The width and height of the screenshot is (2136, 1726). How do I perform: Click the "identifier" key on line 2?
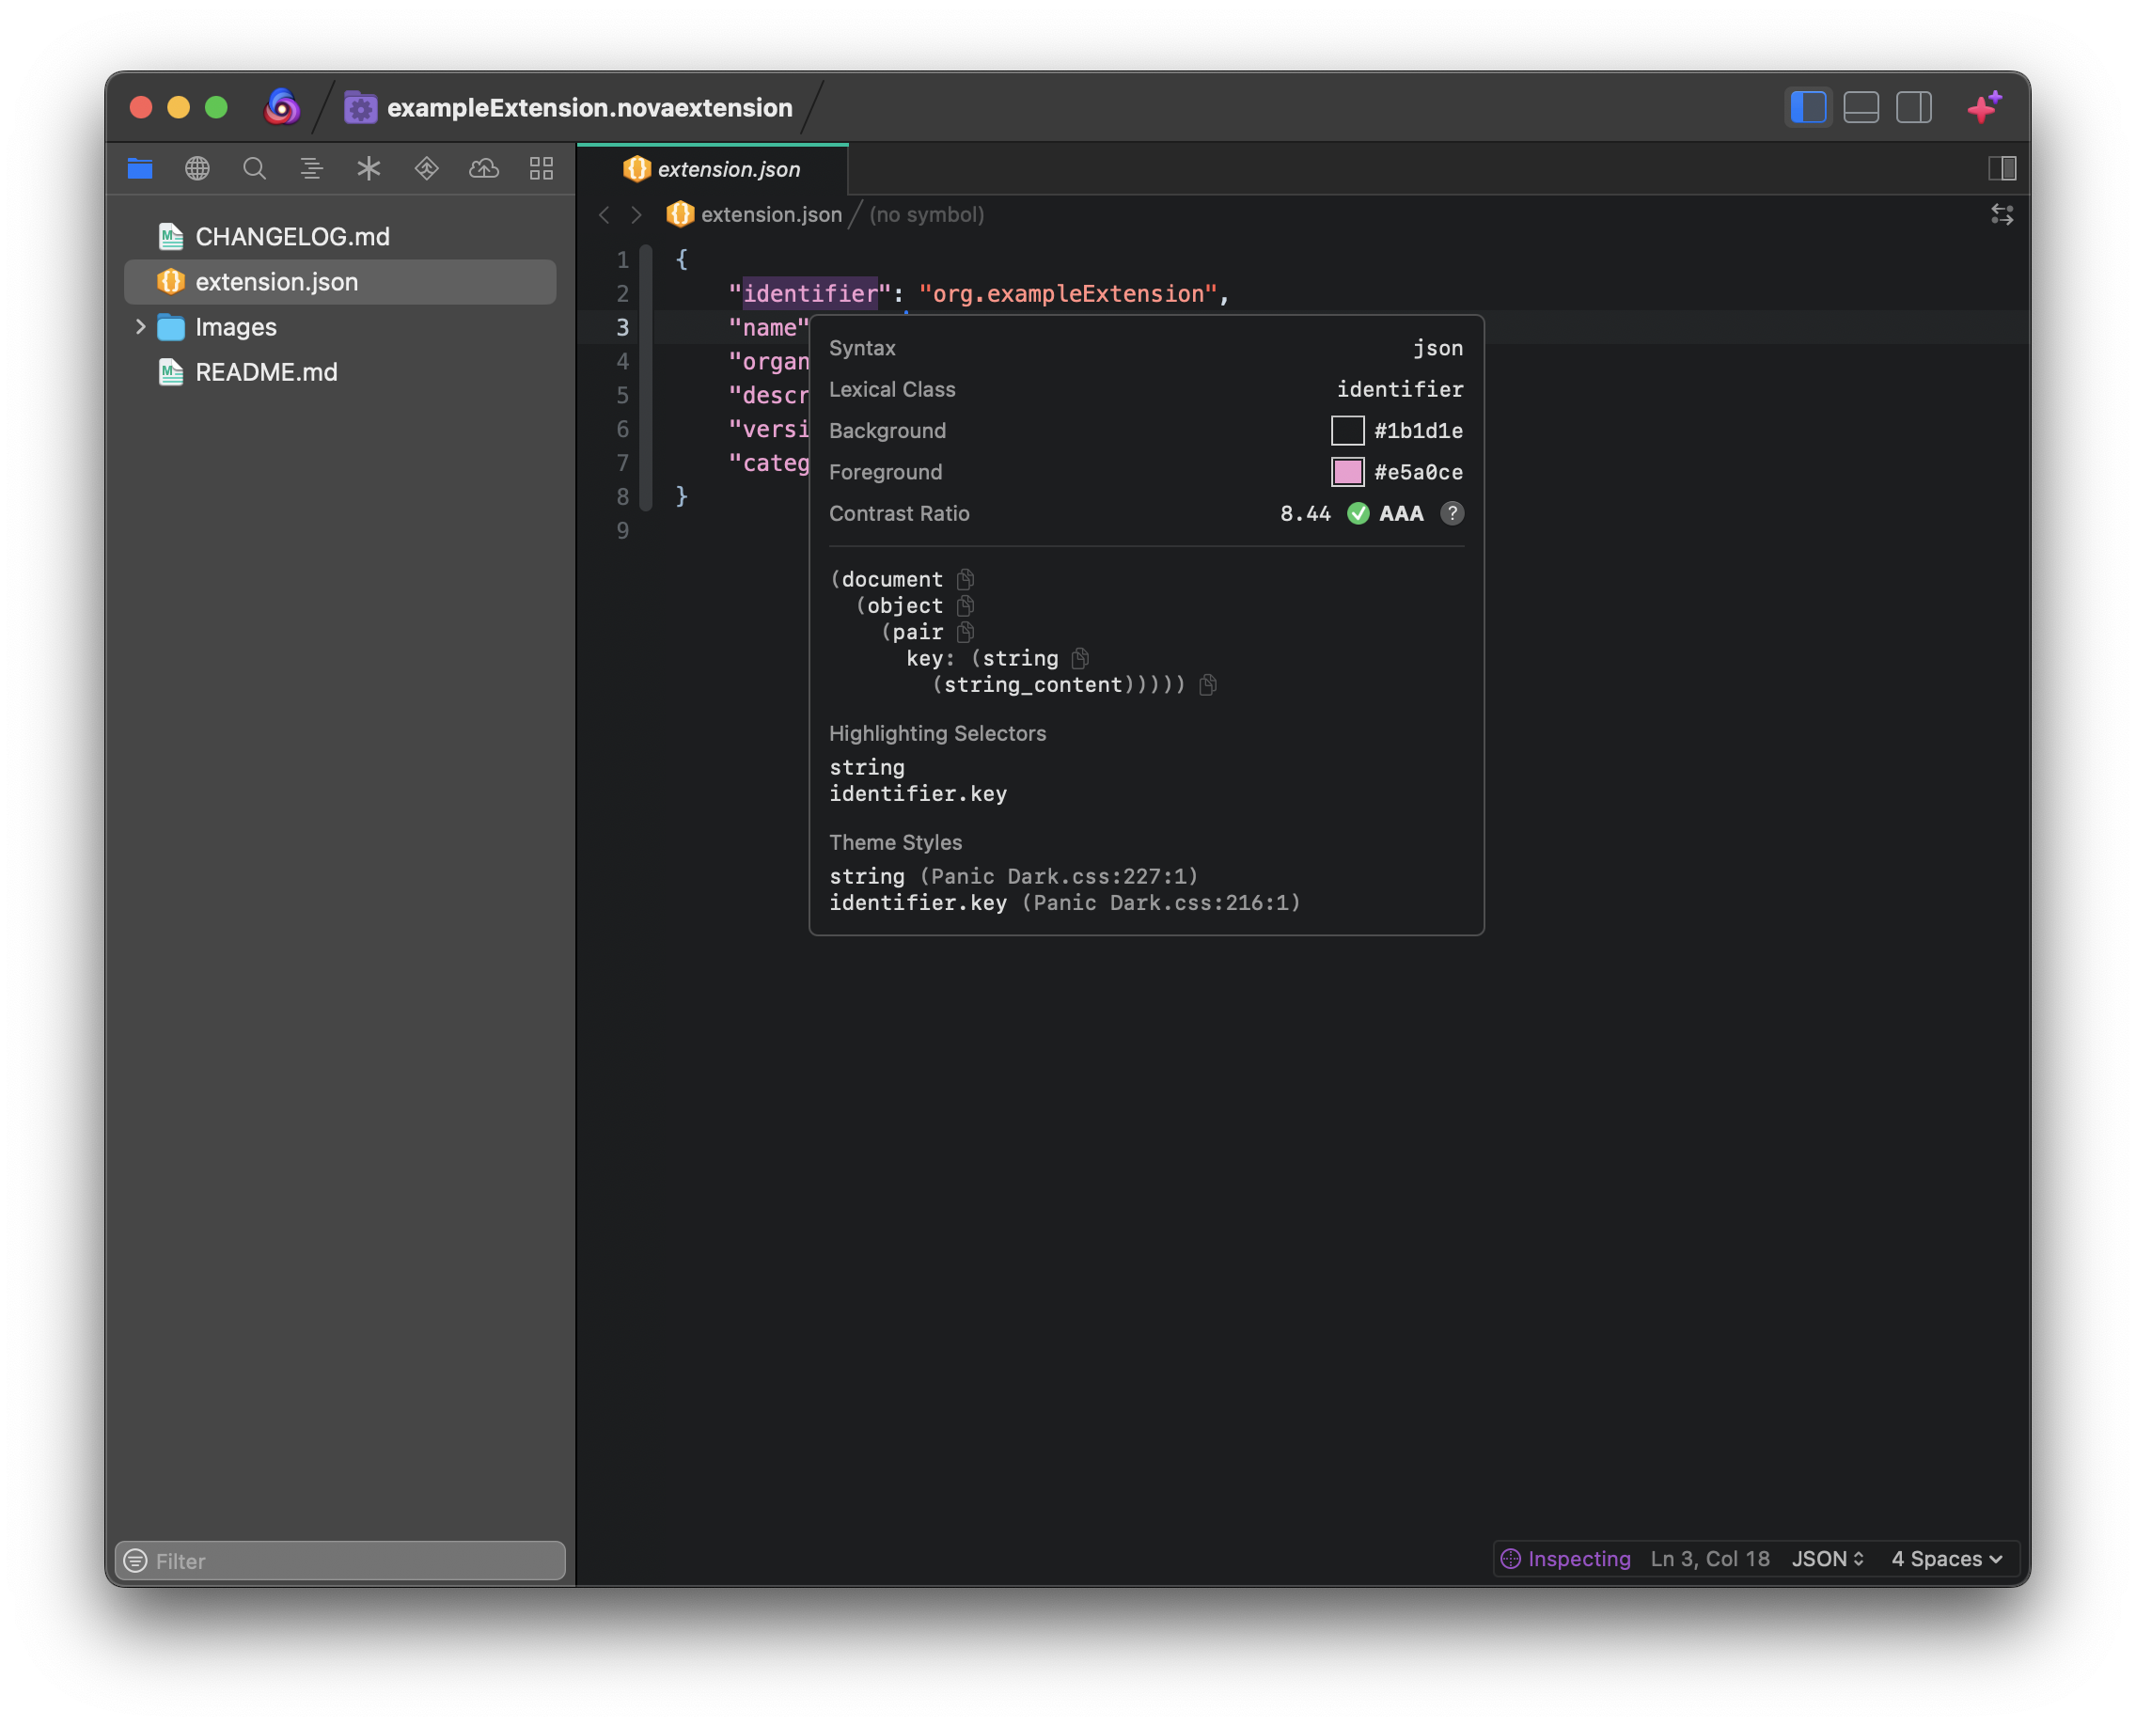point(809,294)
